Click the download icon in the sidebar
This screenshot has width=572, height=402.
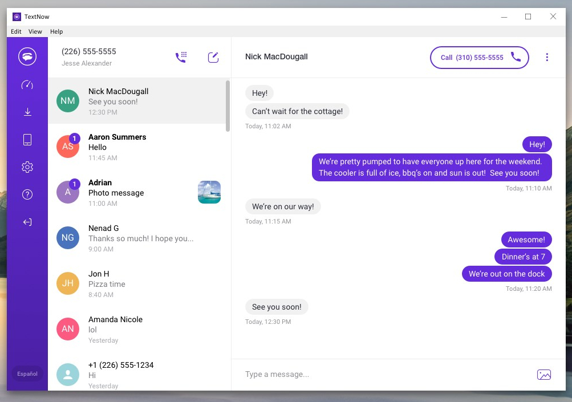[x=27, y=112]
